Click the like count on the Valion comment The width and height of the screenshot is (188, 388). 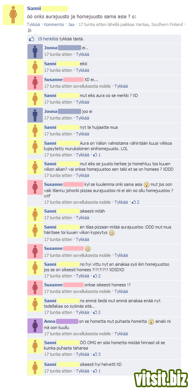pyautogui.click(x=97, y=155)
